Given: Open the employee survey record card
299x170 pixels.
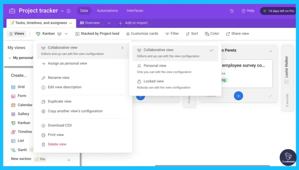Looking at the screenshot, I should pyautogui.click(x=247, y=74).
